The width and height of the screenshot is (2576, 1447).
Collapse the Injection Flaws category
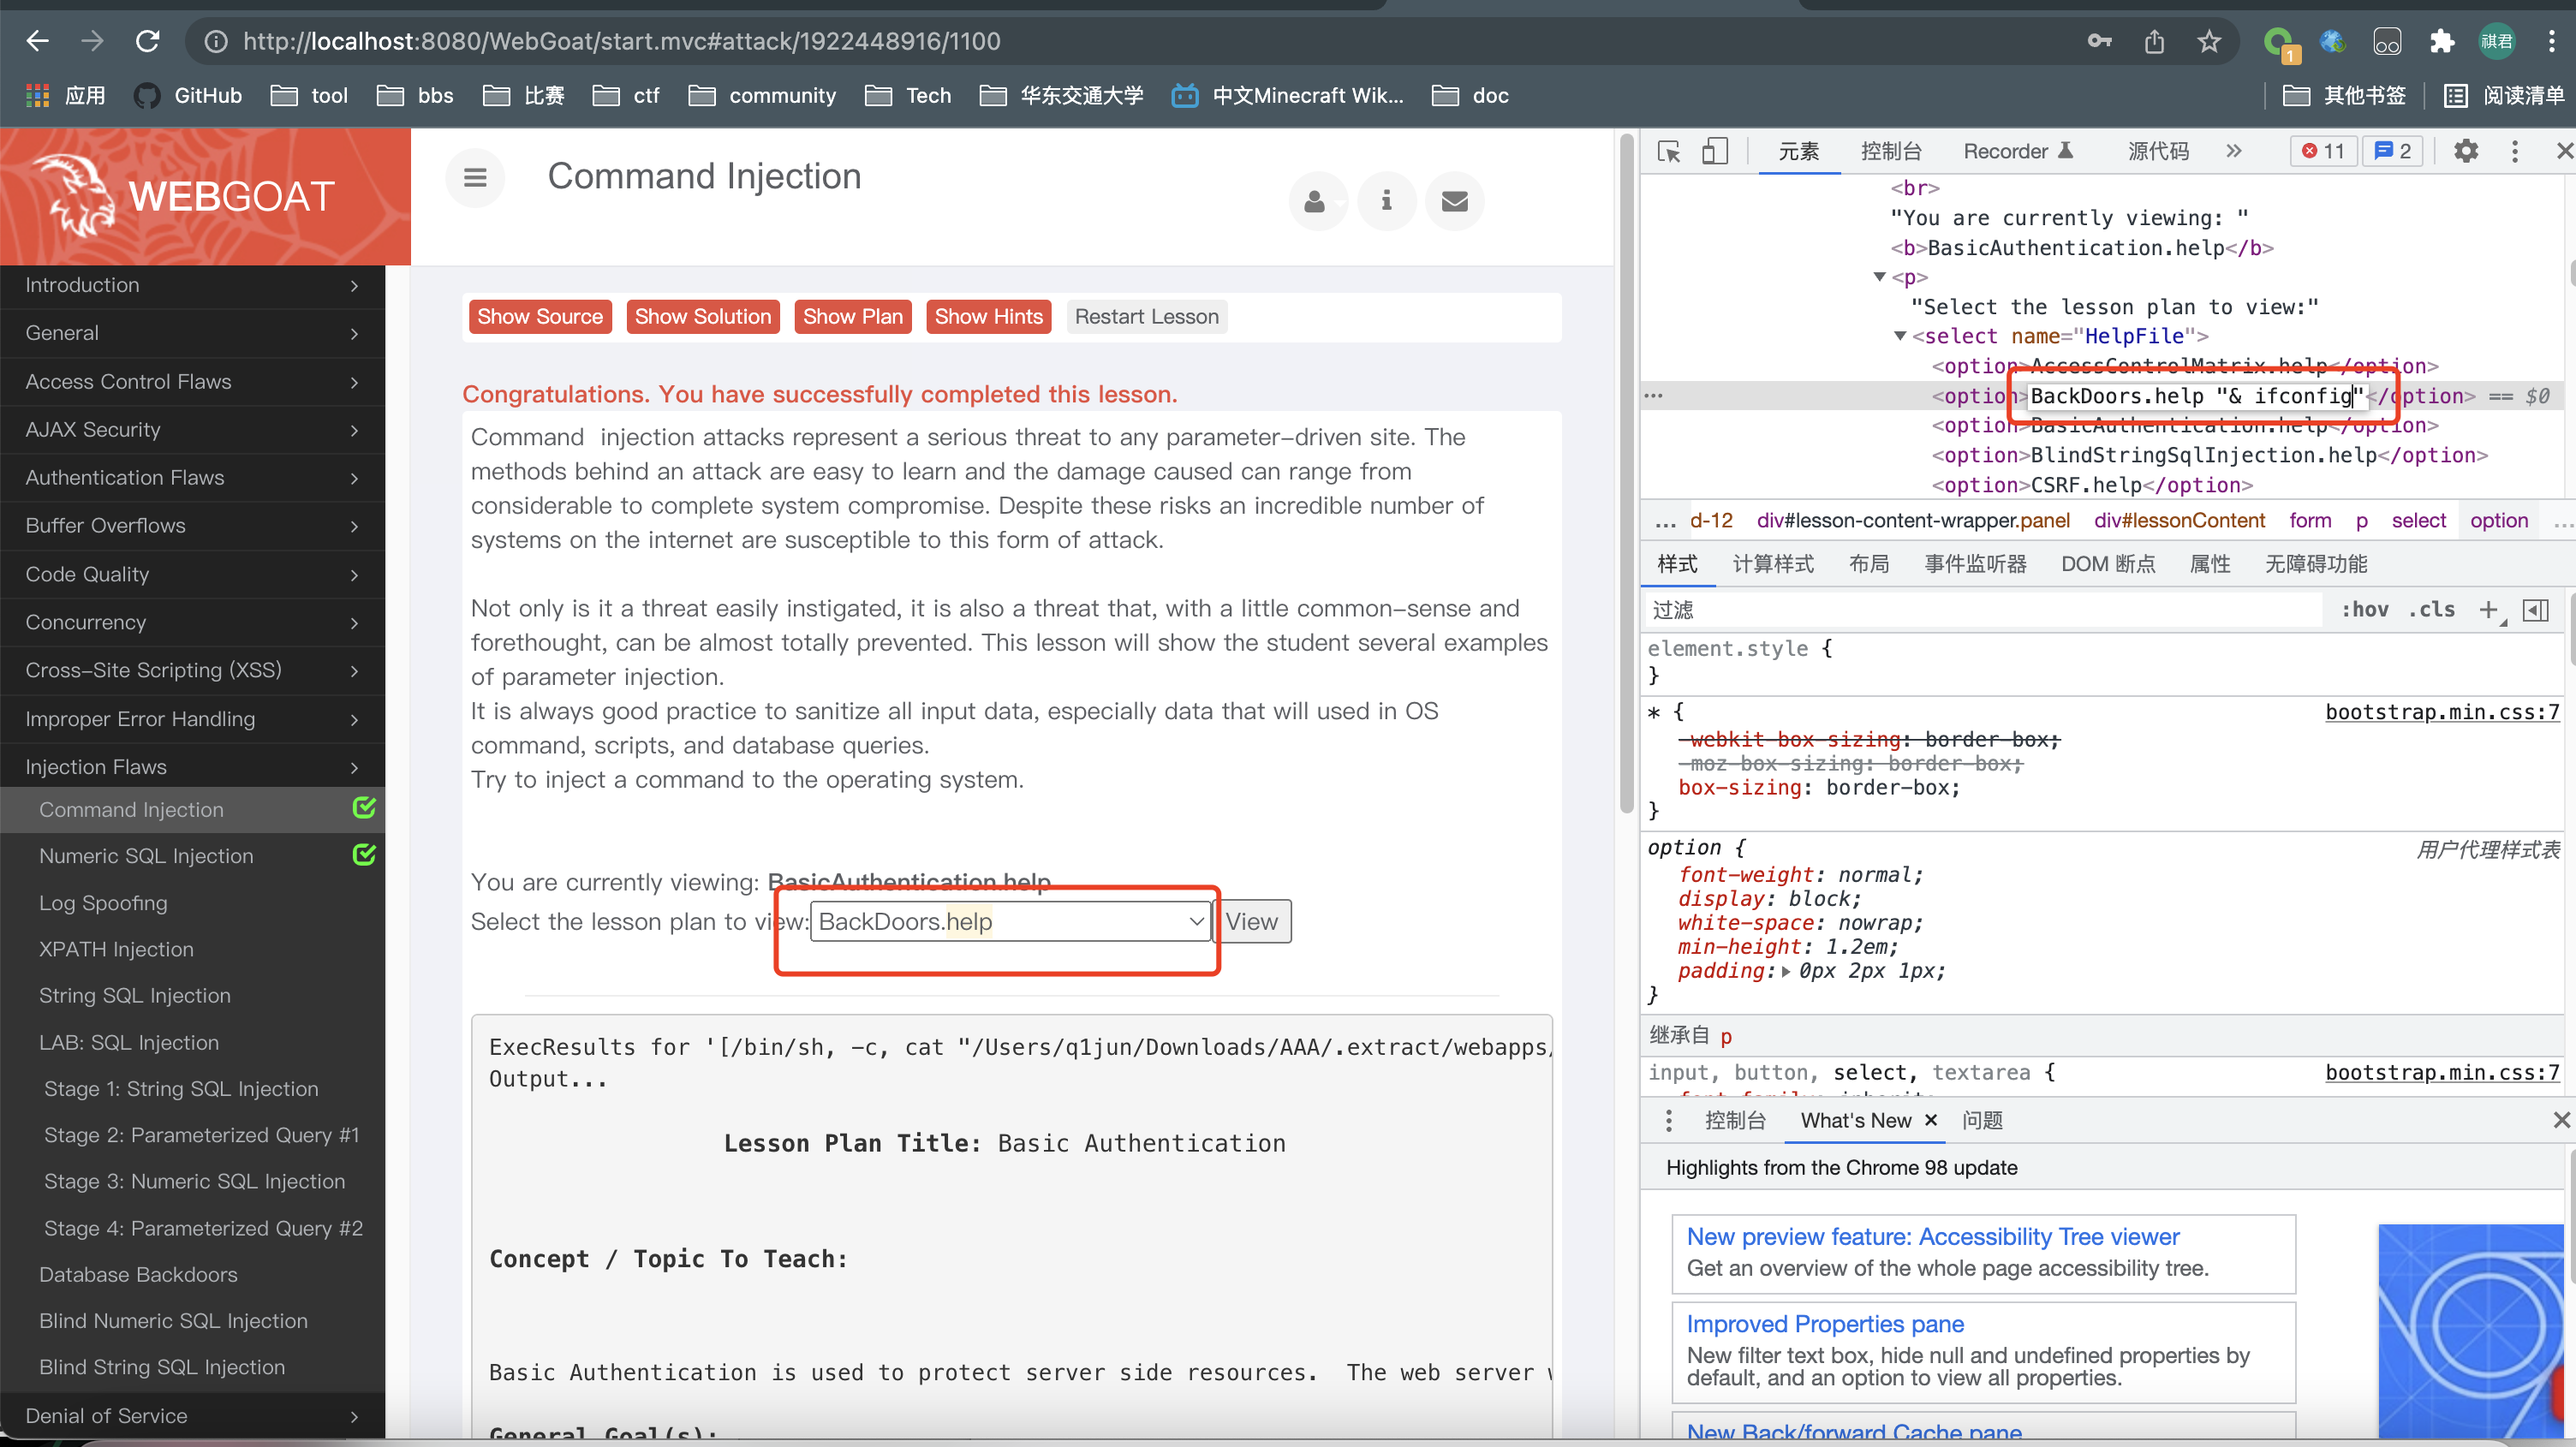192,766
